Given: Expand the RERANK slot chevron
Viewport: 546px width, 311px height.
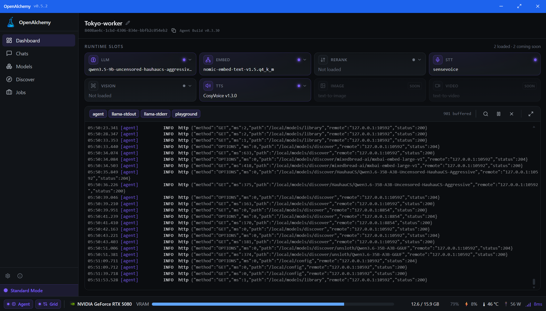Looking at the screenshot, I should point(420,60).
